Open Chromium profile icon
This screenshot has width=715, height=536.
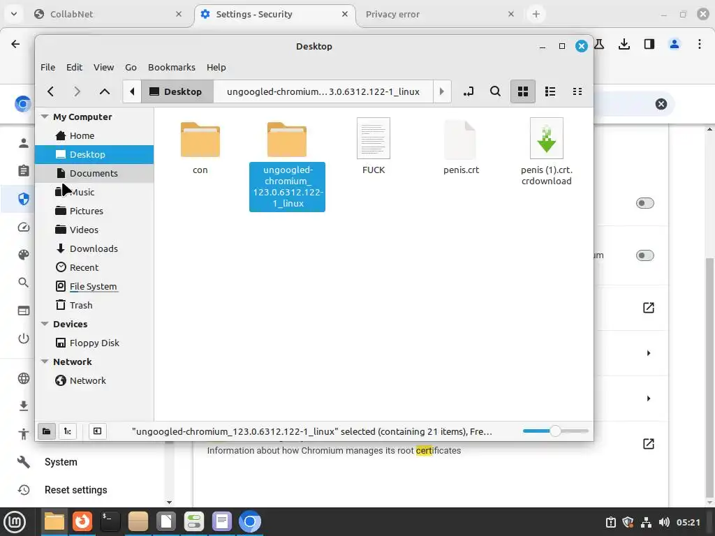point(675,44)
